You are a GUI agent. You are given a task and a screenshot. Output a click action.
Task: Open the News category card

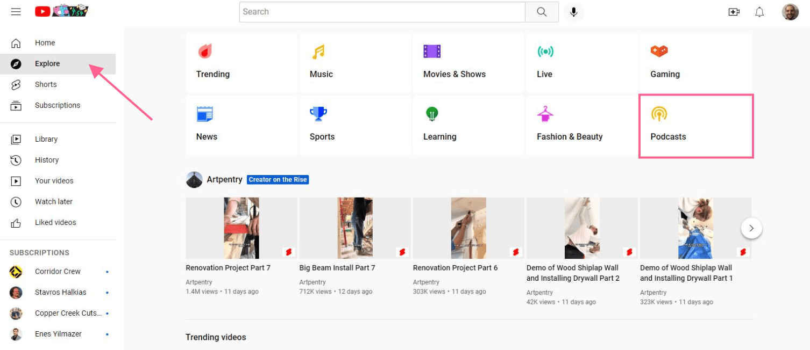coord(241,126)
